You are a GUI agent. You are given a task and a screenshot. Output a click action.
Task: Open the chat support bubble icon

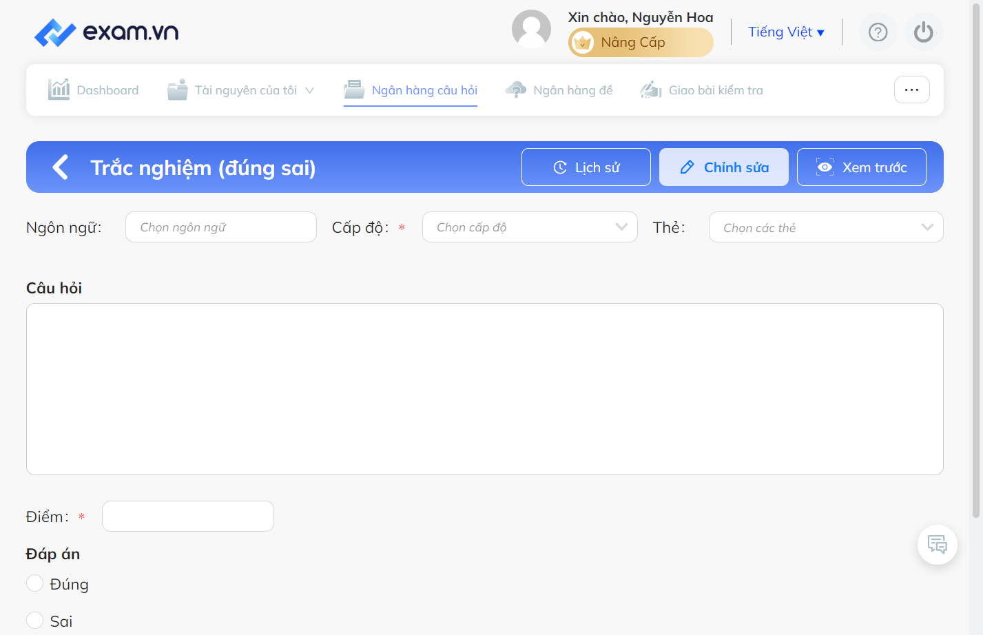[x=938, y=545]
